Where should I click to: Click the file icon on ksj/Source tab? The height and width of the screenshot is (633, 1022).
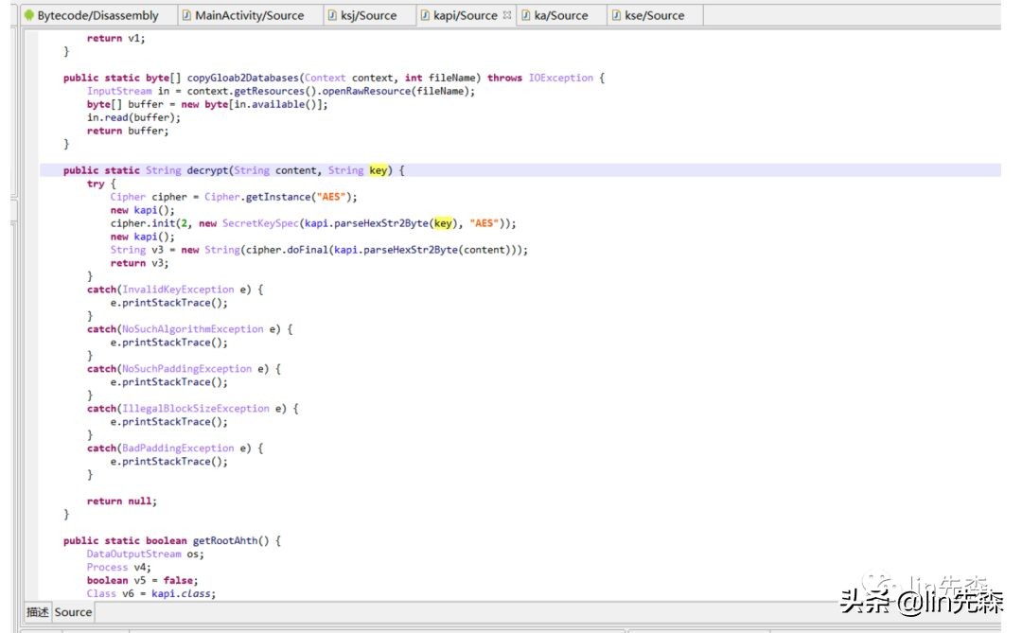(332, 15)
